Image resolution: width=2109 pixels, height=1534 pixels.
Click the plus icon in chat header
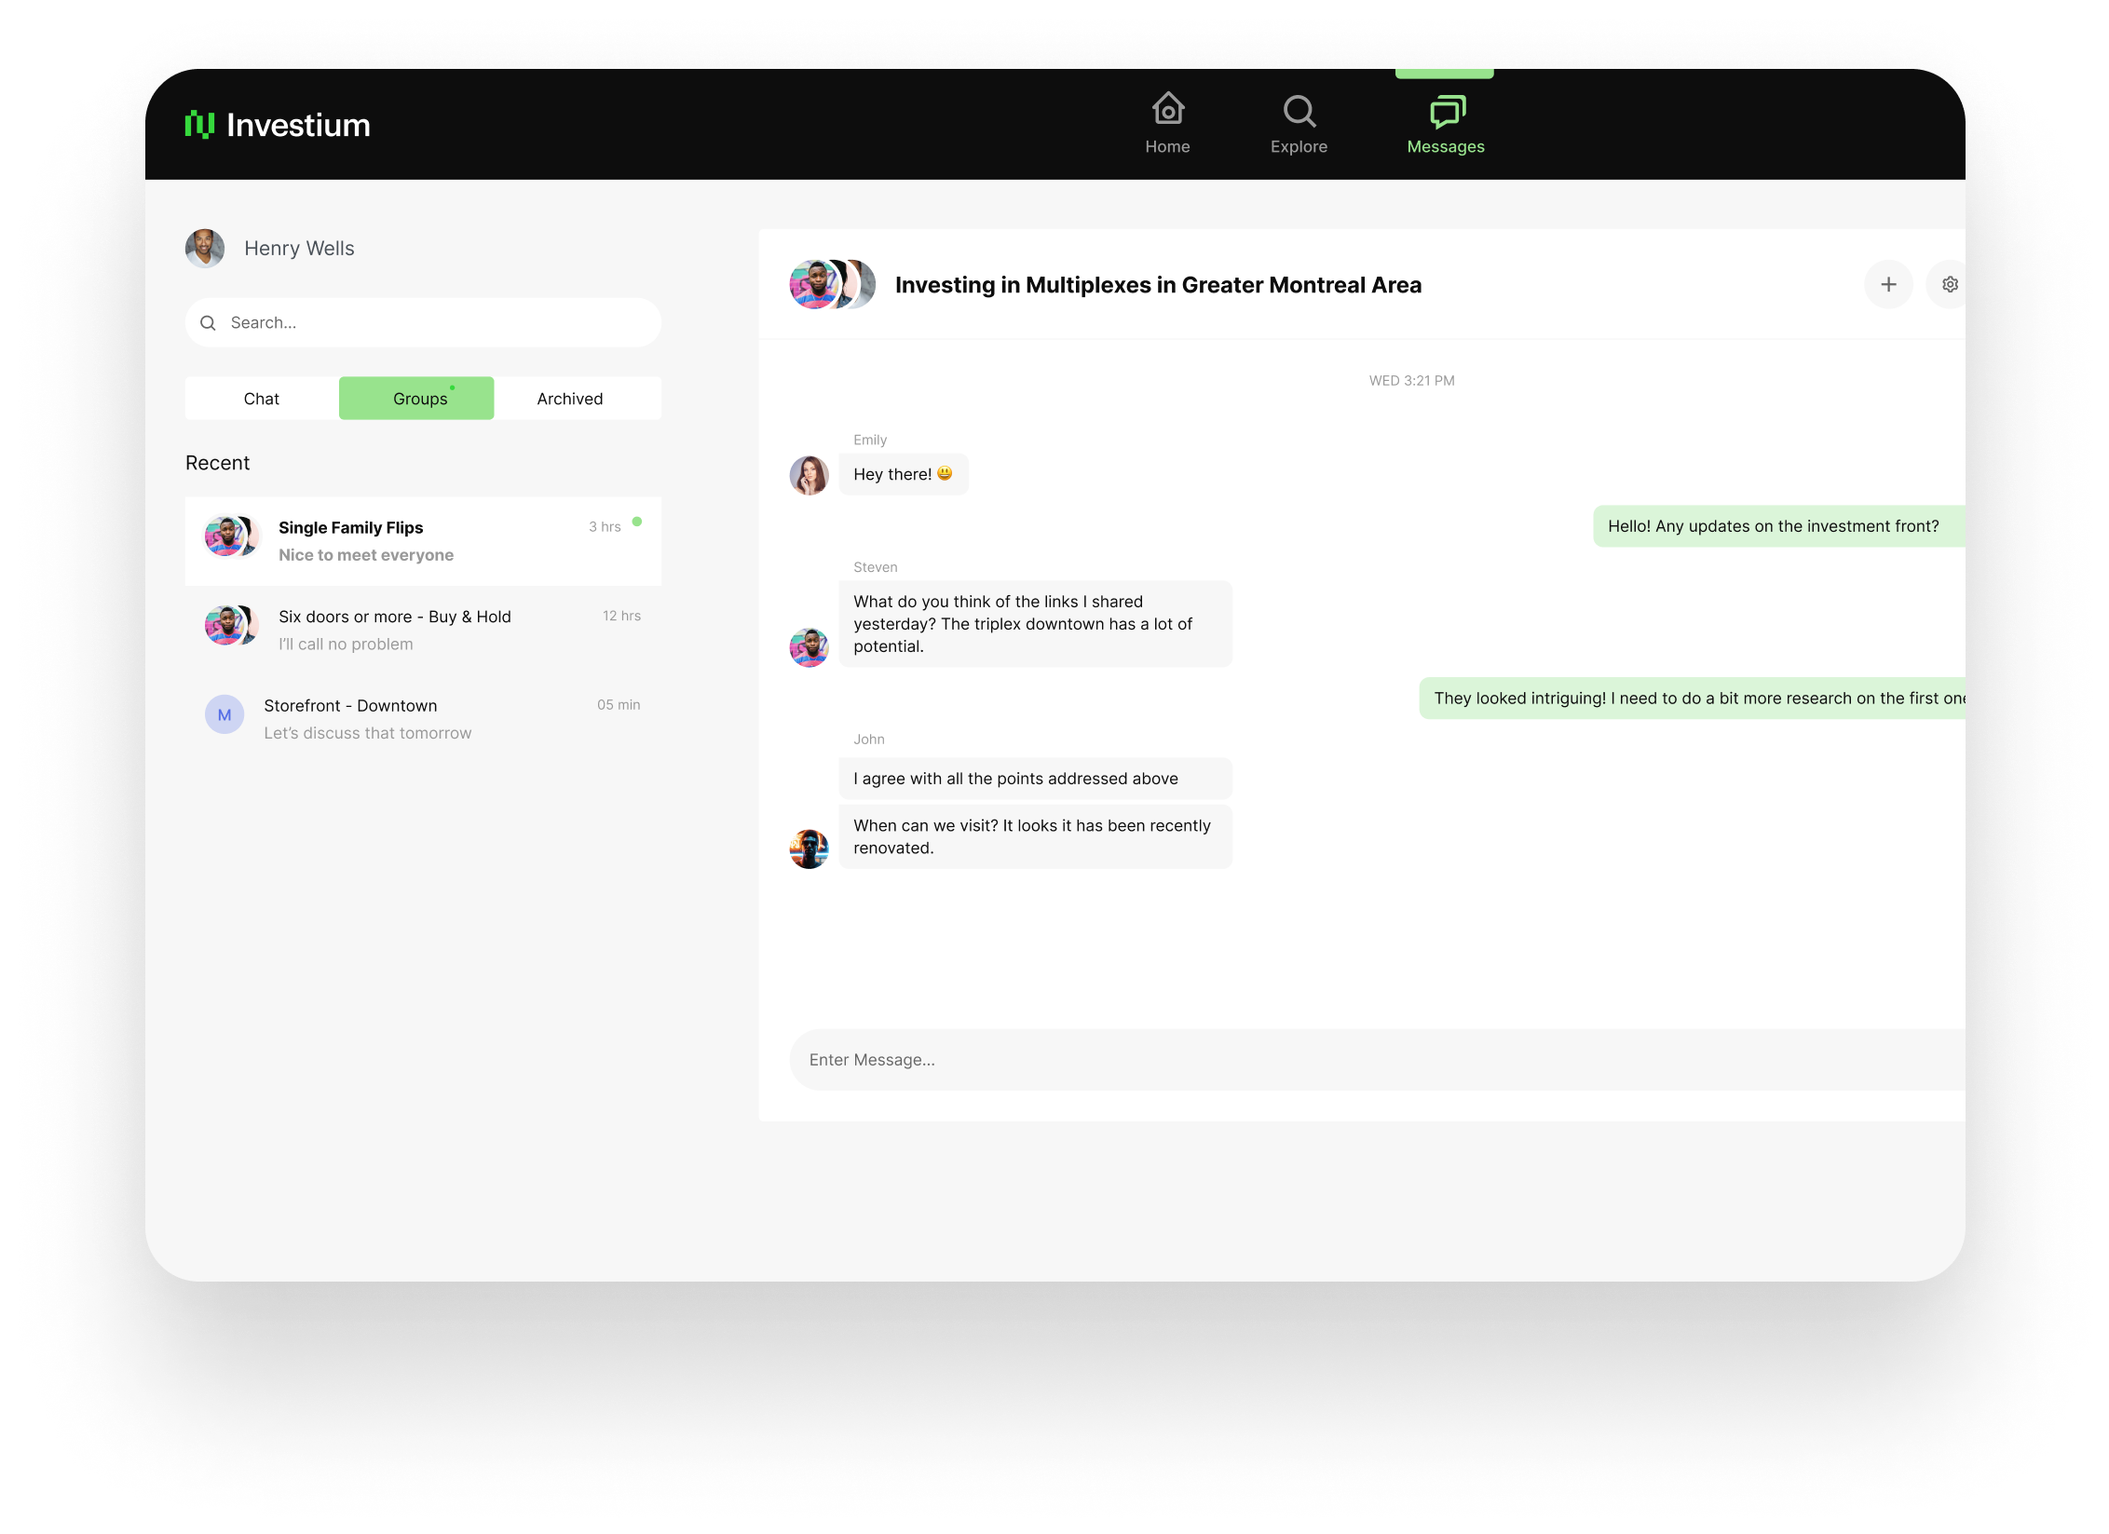(x=1888, y=284)
